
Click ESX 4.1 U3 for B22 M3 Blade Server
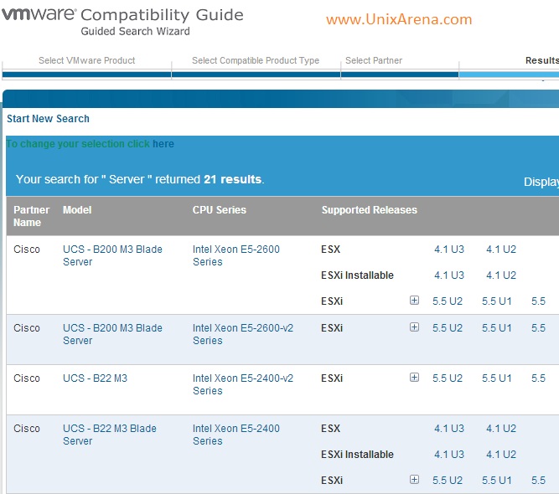point(449,429)
